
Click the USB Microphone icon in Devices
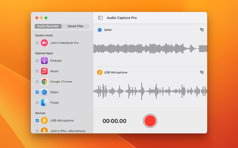pos(44,120)
